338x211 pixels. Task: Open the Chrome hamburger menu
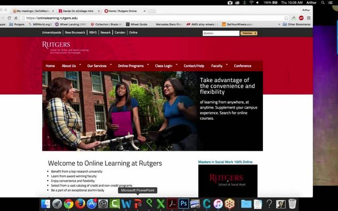[x=309, y=18]
